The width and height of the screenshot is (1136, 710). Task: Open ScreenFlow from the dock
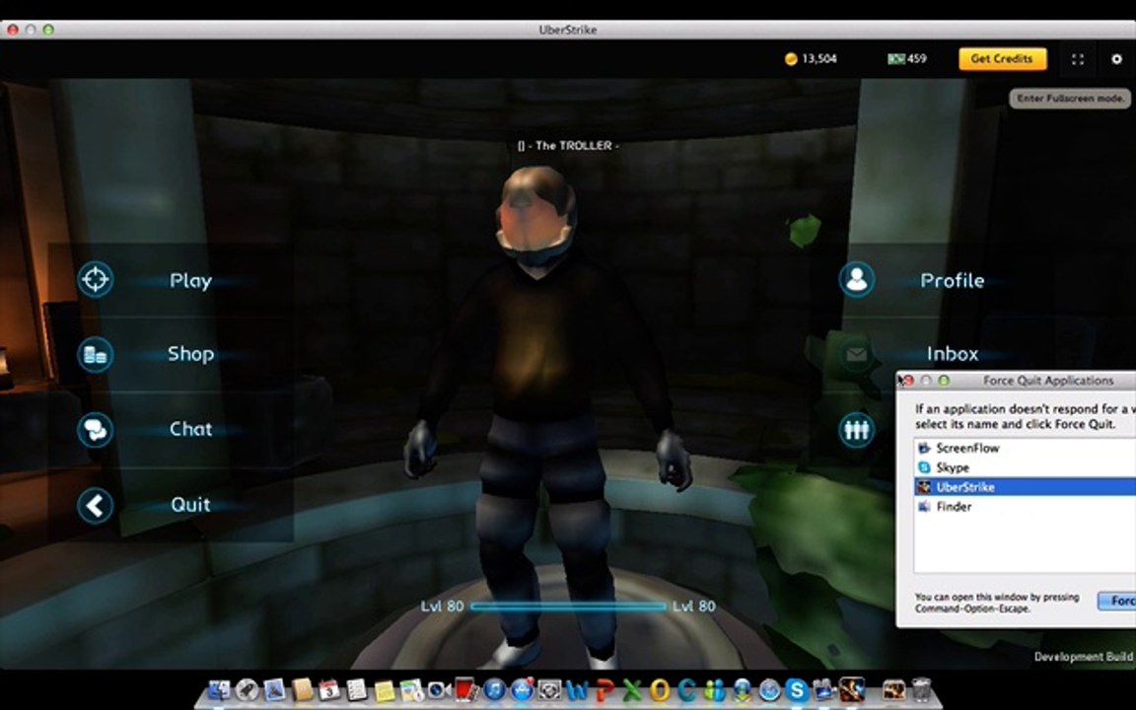click(x=825, y=689)
